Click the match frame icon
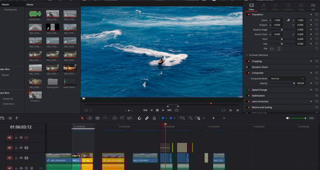320x170 pixels. pyautogui.click(x=224, y=110)
